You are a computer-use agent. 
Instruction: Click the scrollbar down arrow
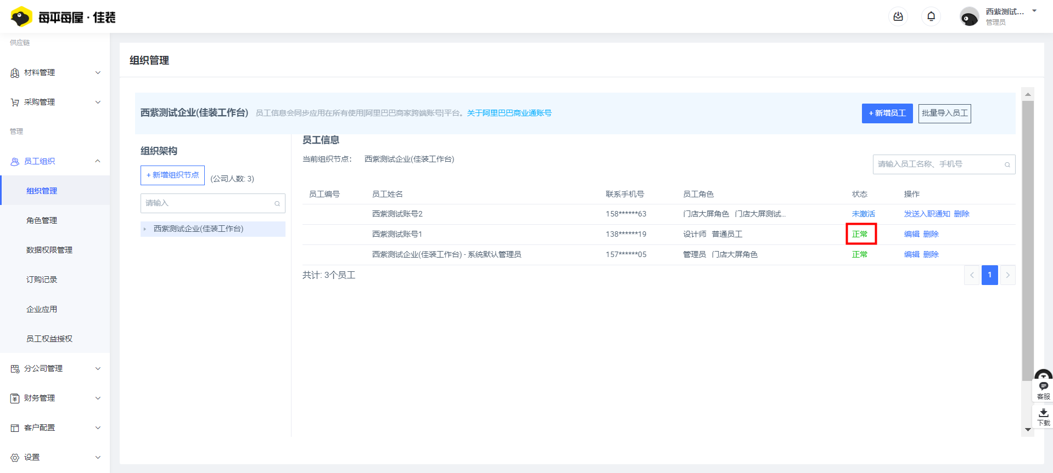pos(1028,430)
